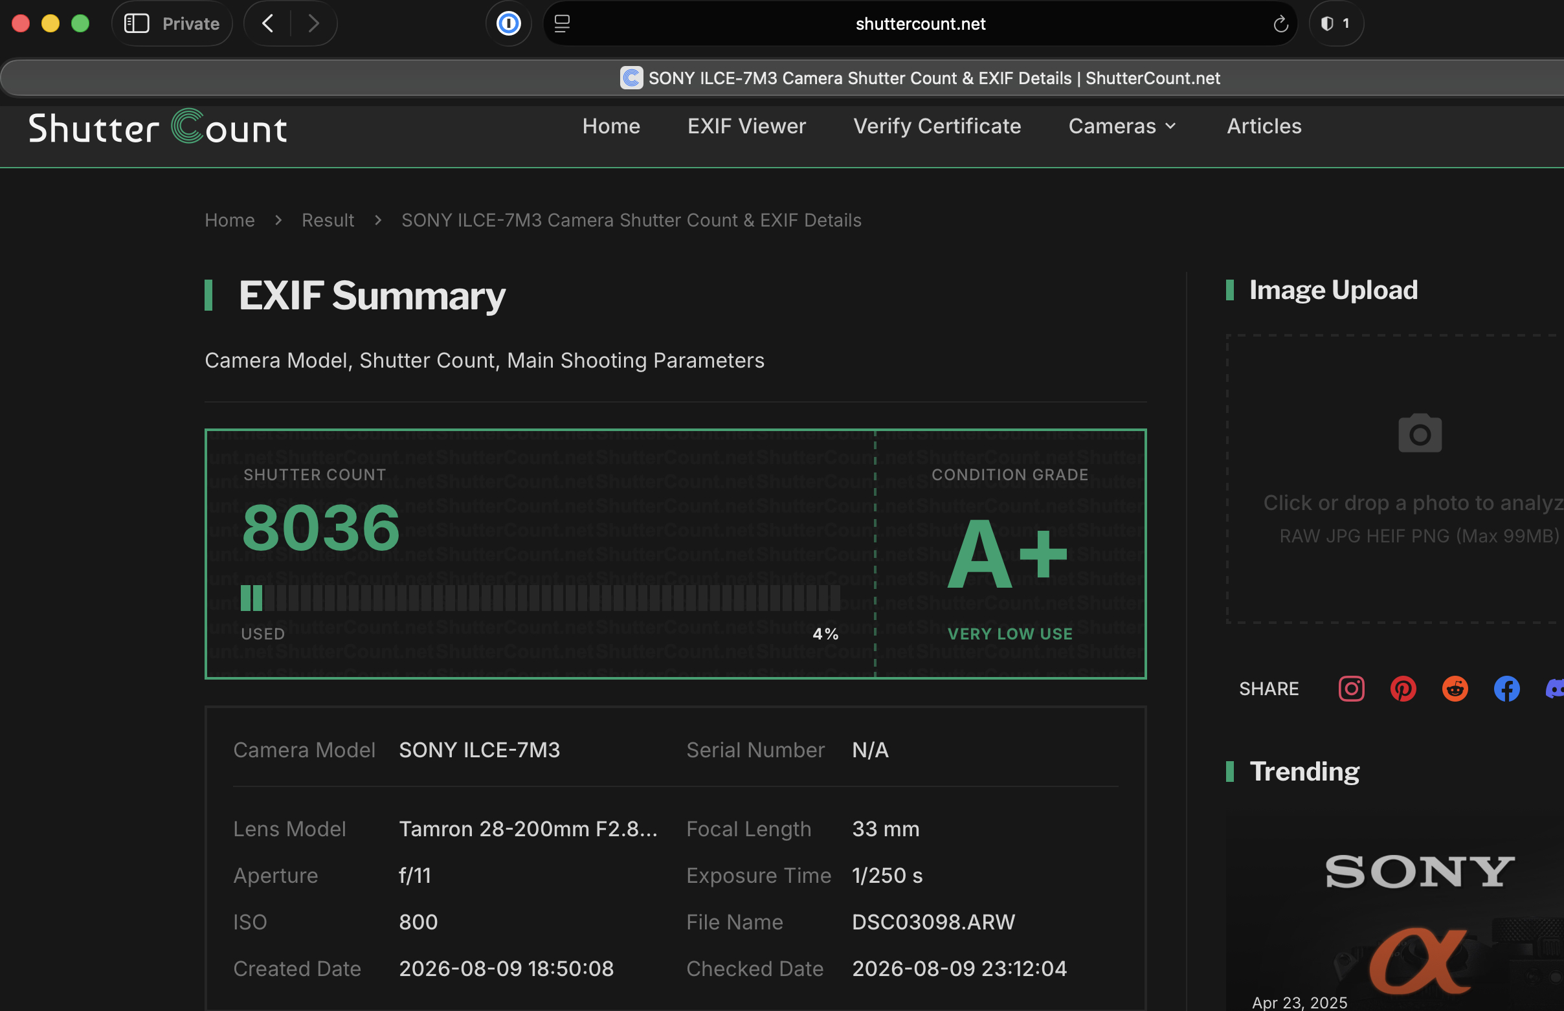Screen dimensions: 1564x1011
Task: Click the f/11 aperture value
Action: click(x=415, y=876)
